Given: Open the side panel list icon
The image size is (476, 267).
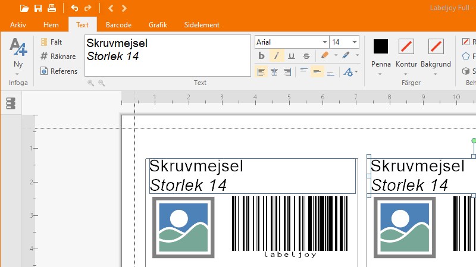Looking at the screenshot, I should pos(11,103).
